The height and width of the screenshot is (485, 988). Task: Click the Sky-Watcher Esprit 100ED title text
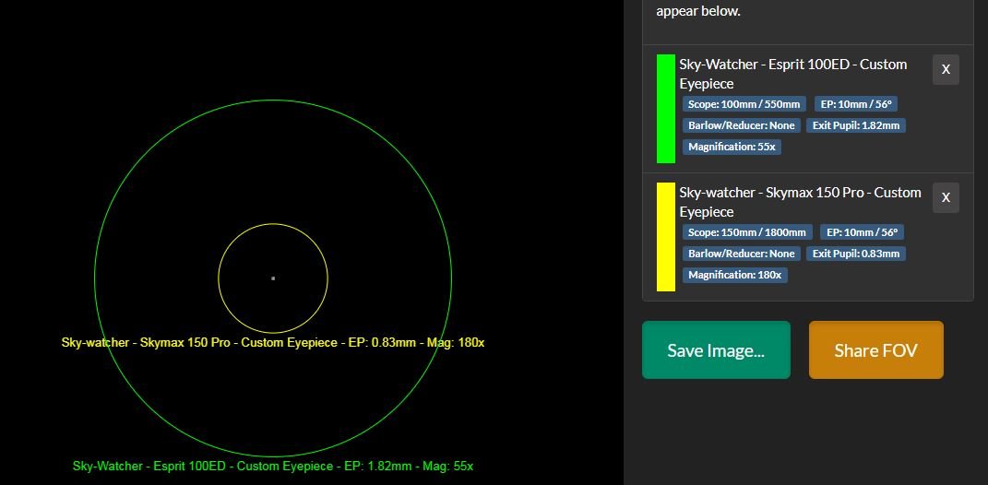tap(793, 74)
